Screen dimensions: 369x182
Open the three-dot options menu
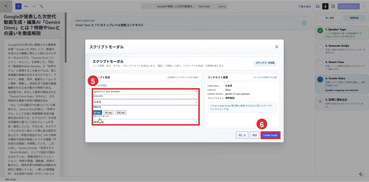(364, 6)
